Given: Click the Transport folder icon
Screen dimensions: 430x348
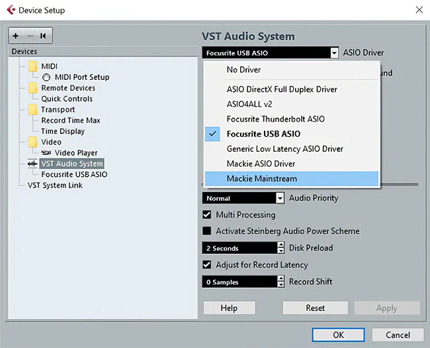Looking at the screenshot, I should coord(32,110).
